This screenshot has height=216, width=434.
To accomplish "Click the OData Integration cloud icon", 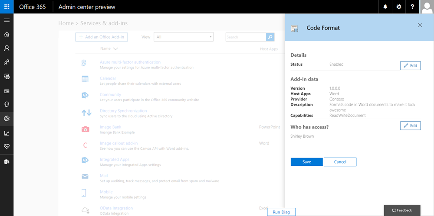I will [85, 210].
